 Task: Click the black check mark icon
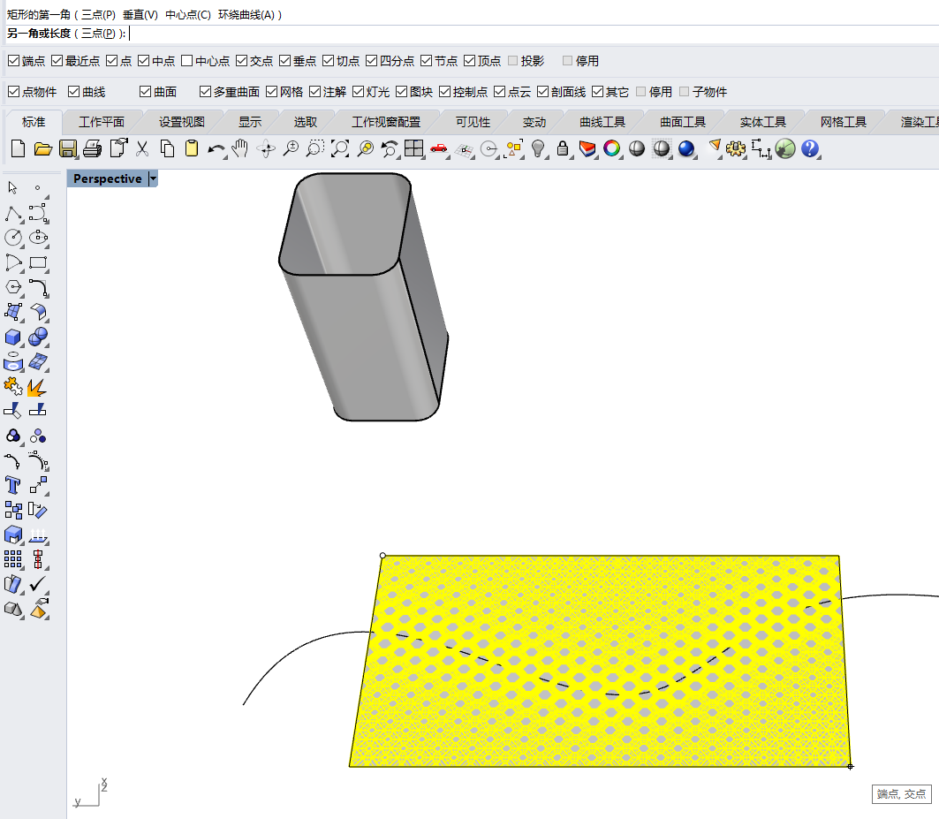[38, 583]
